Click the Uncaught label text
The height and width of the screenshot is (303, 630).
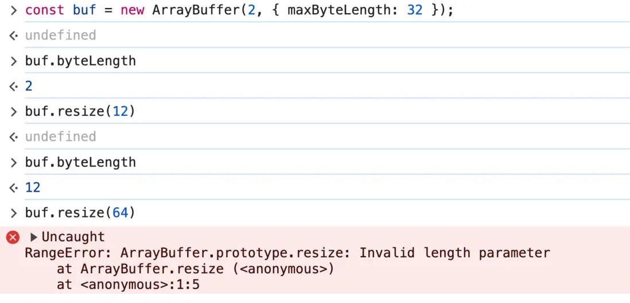(73, 237)
